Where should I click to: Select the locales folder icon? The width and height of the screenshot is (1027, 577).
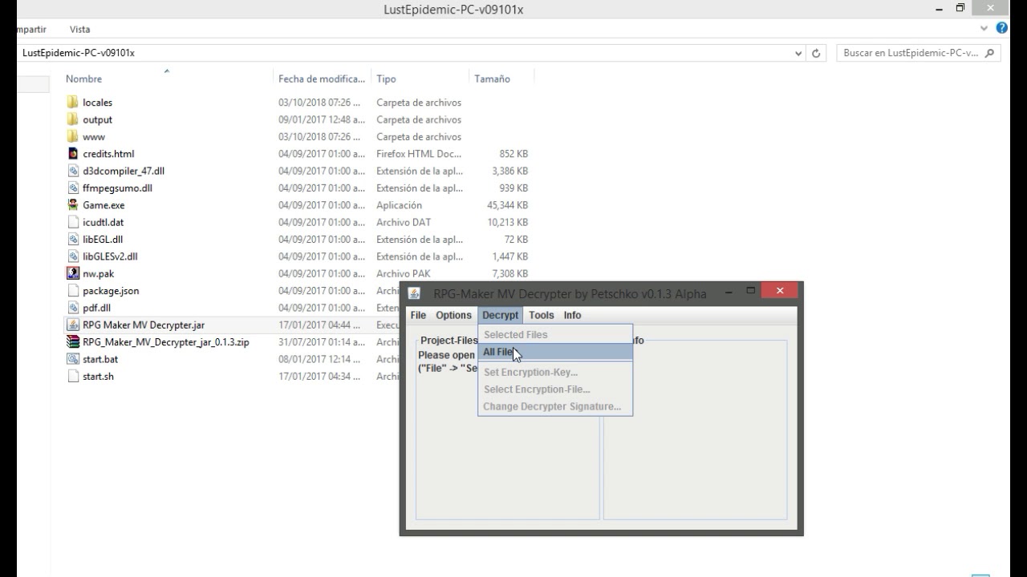(73, 102)
